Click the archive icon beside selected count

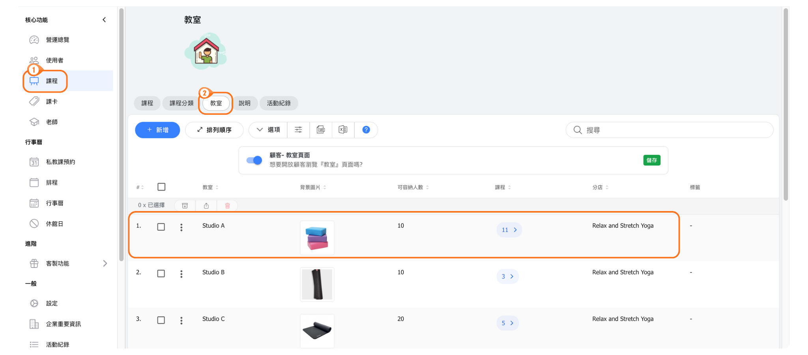pos(185,206)
